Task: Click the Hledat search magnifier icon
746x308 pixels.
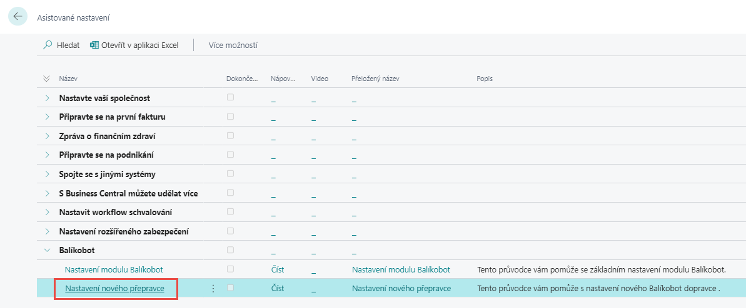Action: tap(48, 45)
